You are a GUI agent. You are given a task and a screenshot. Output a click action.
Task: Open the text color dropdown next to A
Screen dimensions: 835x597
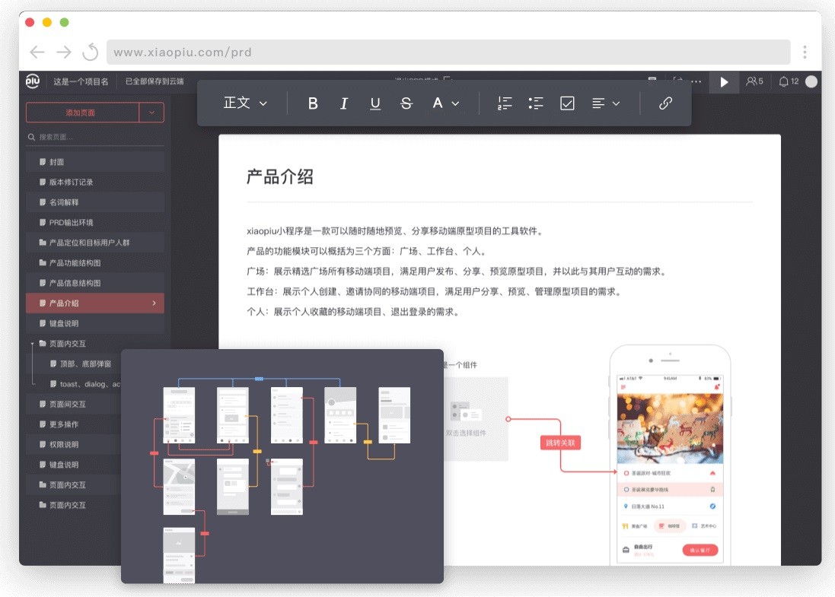(445, 103)
